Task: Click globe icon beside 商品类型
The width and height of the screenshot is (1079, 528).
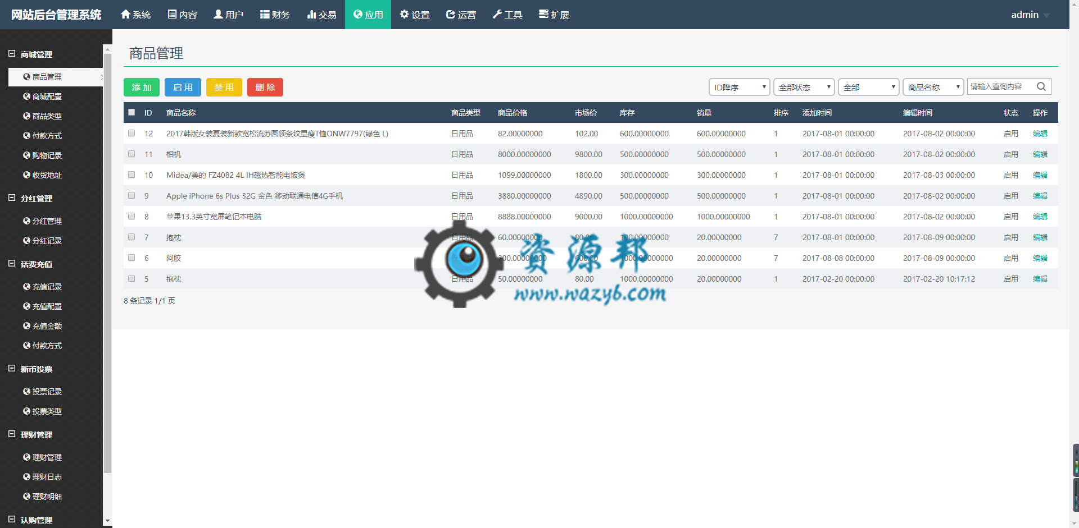Action: pyautogui.click(x=26, y=116)
